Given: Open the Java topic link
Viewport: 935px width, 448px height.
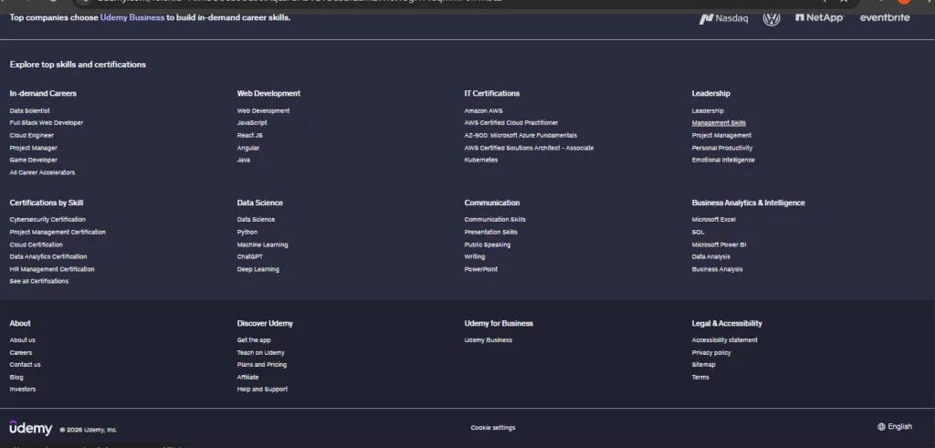Looking at the screenshot, I should pos(243,160).
